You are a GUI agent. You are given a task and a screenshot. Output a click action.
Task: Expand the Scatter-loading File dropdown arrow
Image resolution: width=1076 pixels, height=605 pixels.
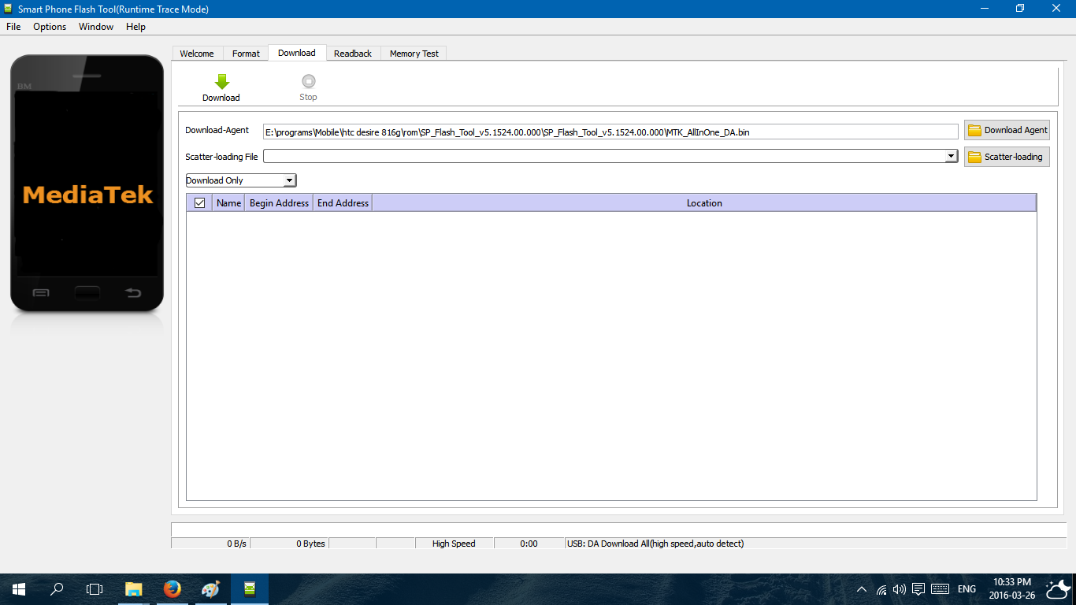[x=951, y=157]
